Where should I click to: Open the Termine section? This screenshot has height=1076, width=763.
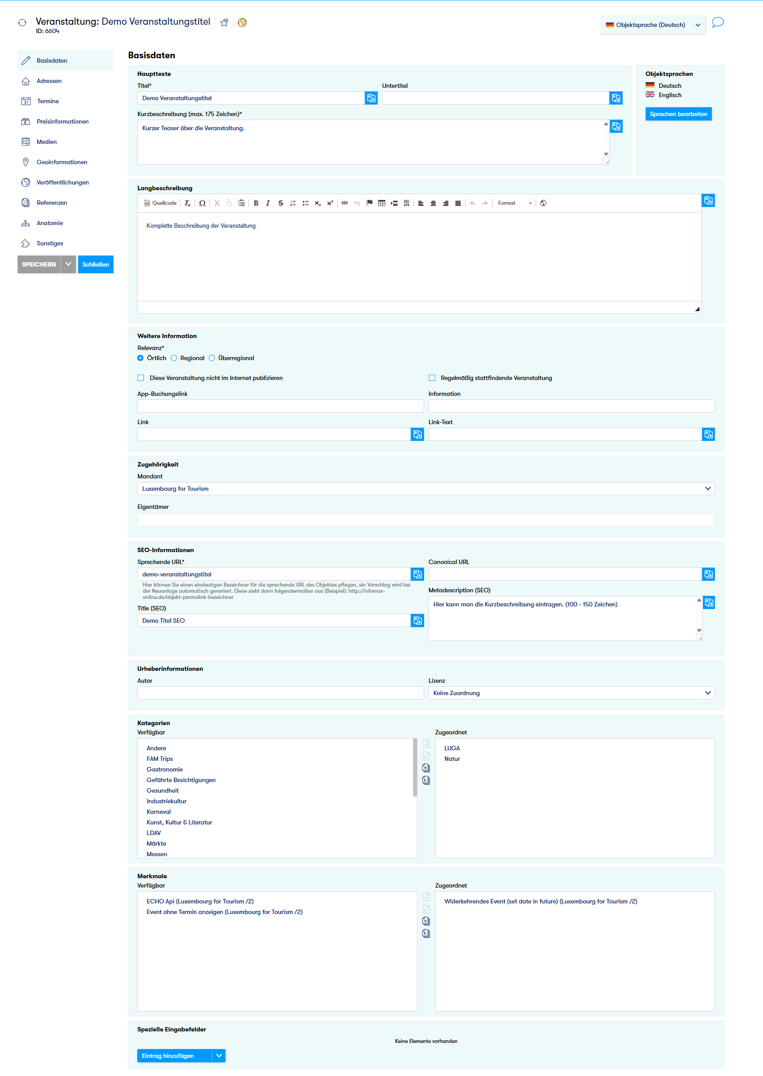pos(65,101)
